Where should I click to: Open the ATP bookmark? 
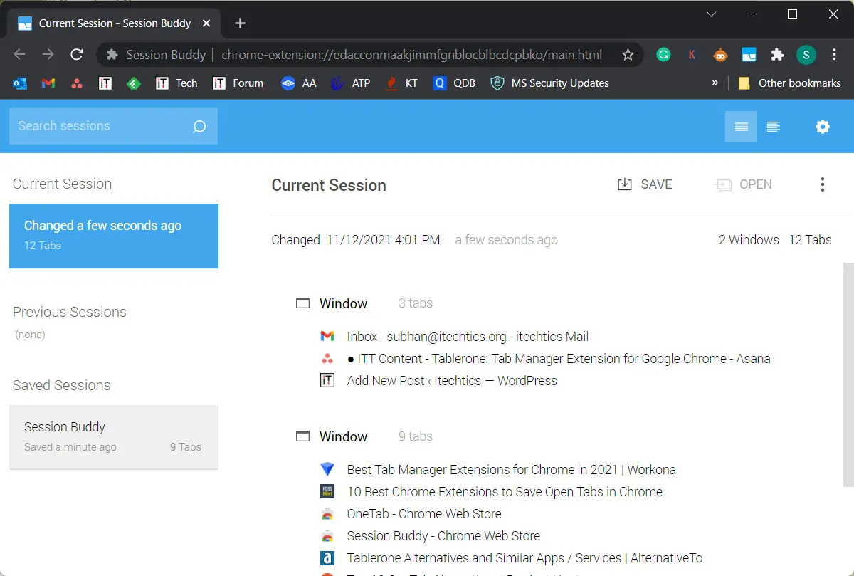click(x=351, y=83)
